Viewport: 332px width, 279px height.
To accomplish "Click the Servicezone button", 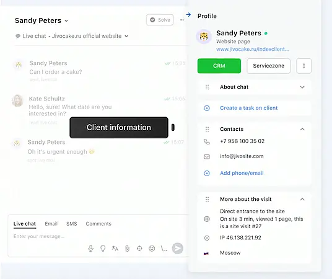I will (268, 66).
